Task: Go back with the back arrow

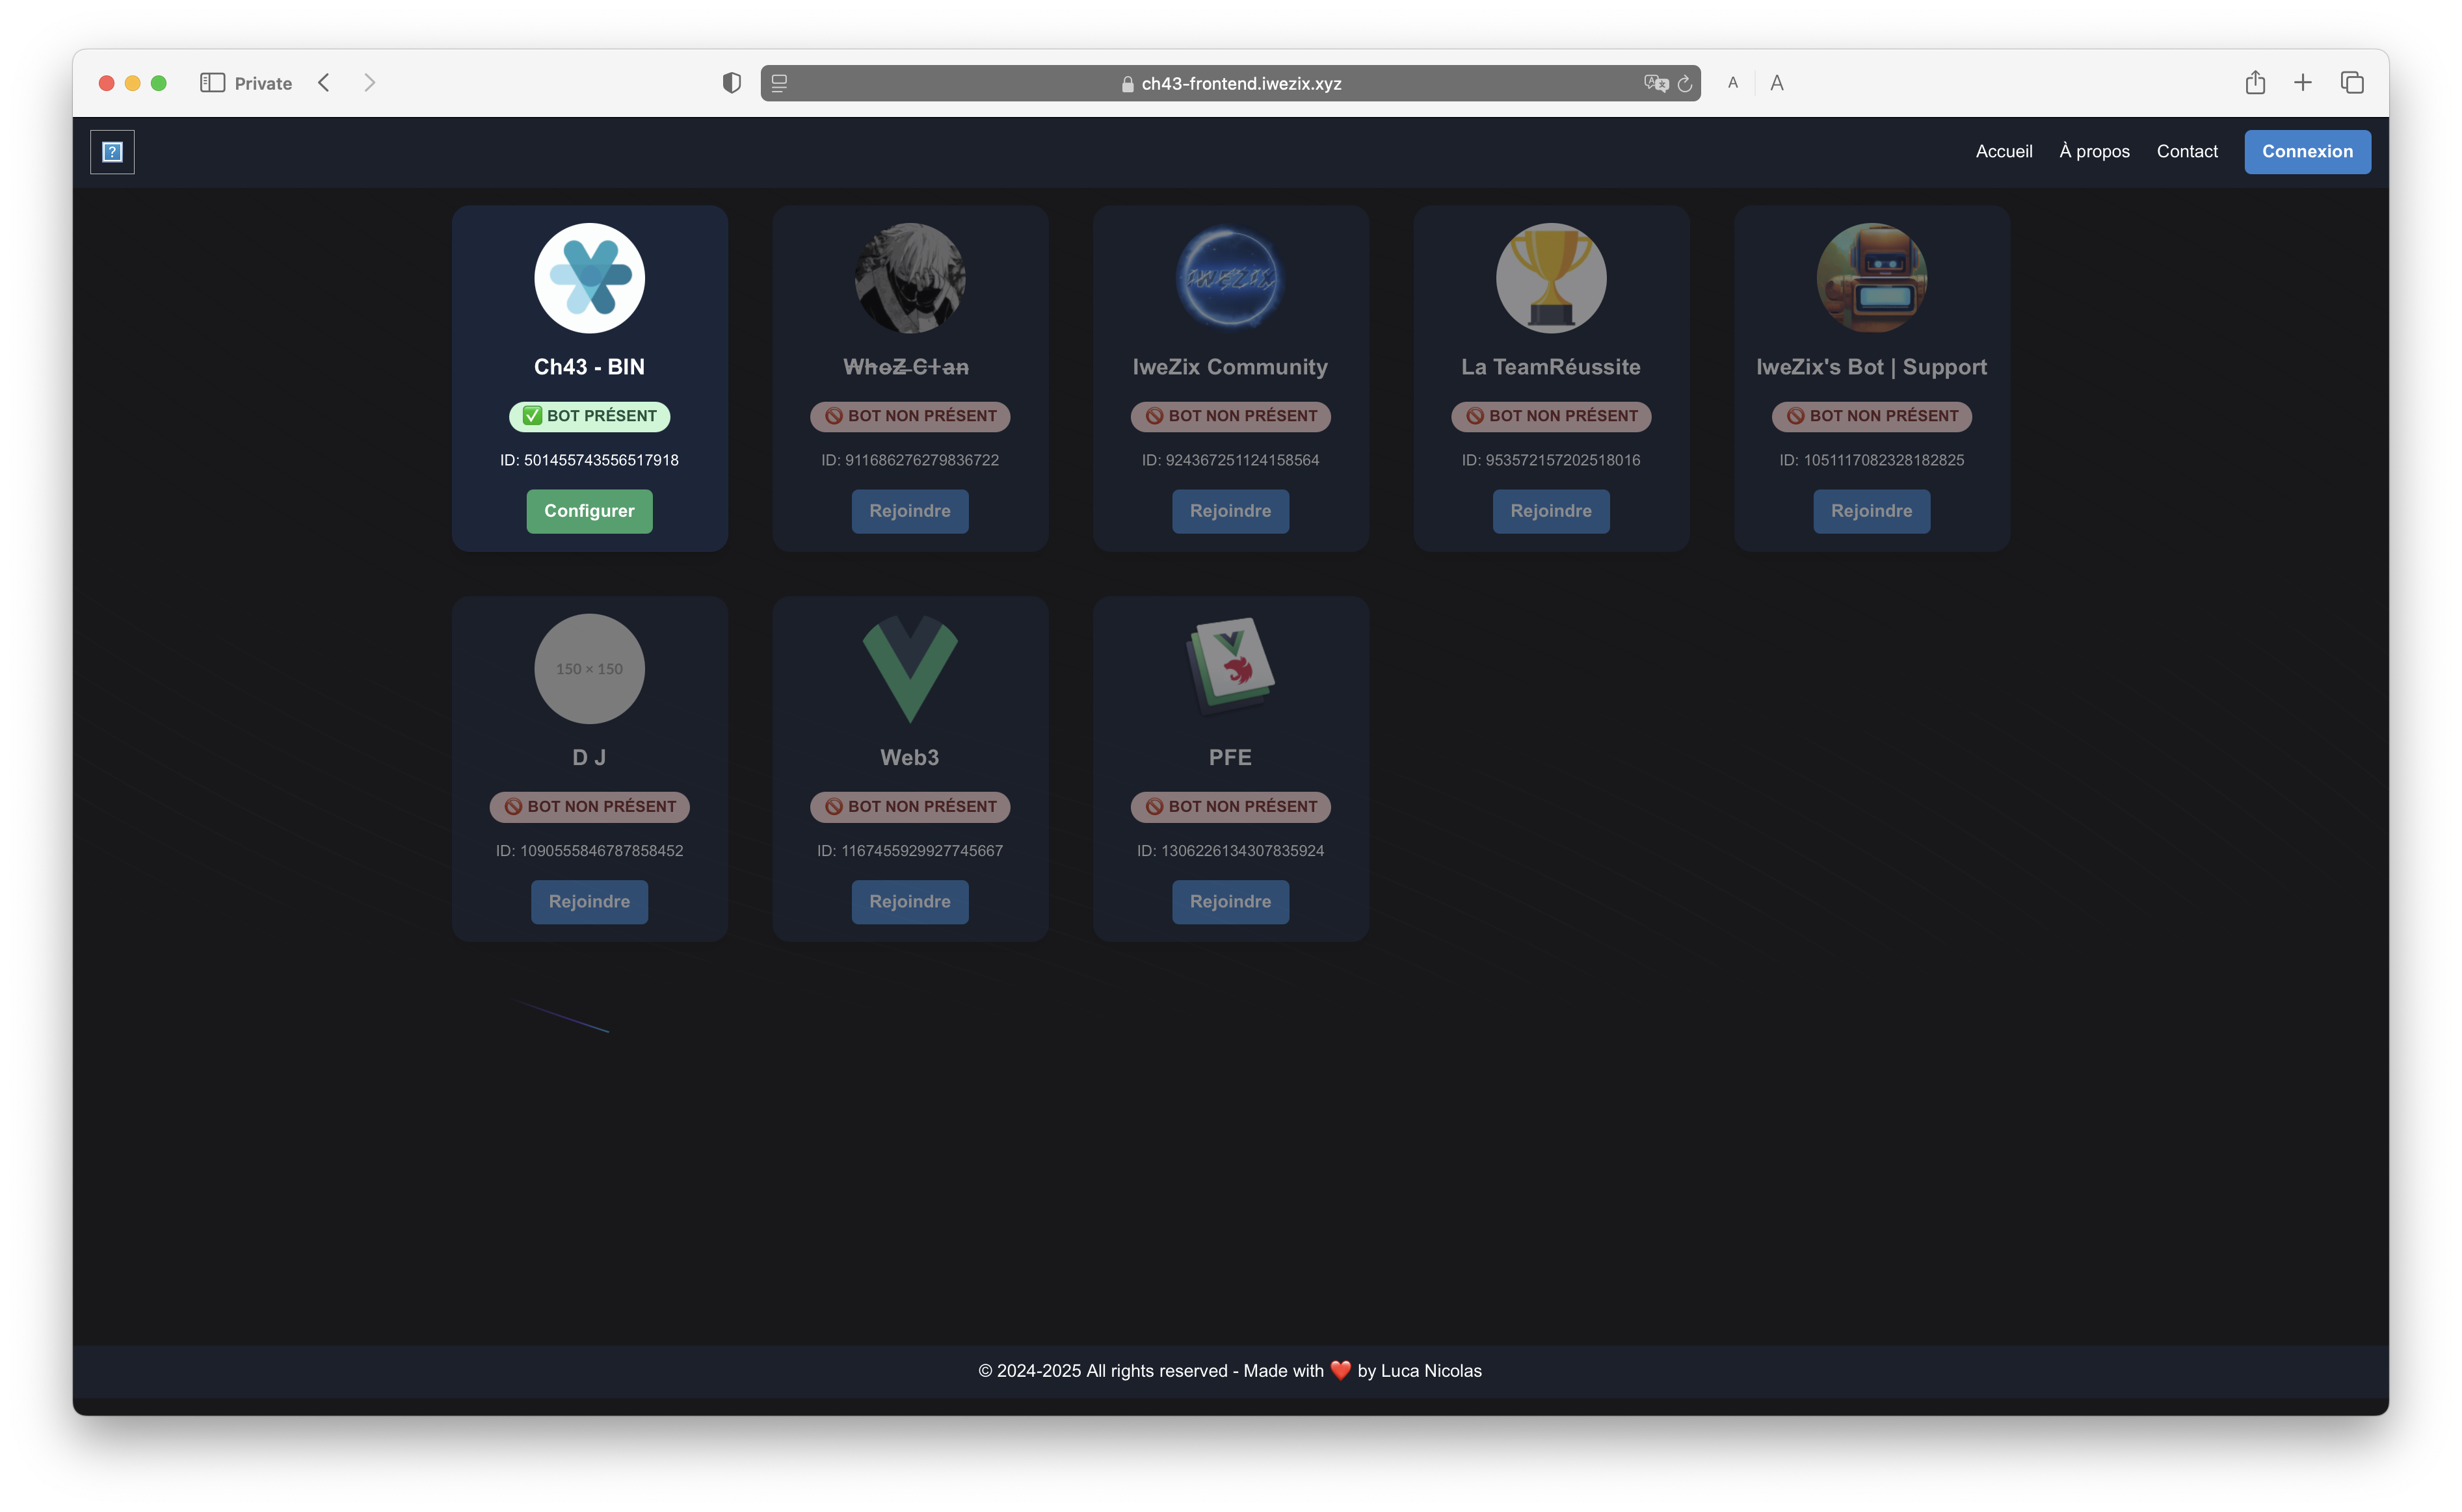Action: coord(324,83)
